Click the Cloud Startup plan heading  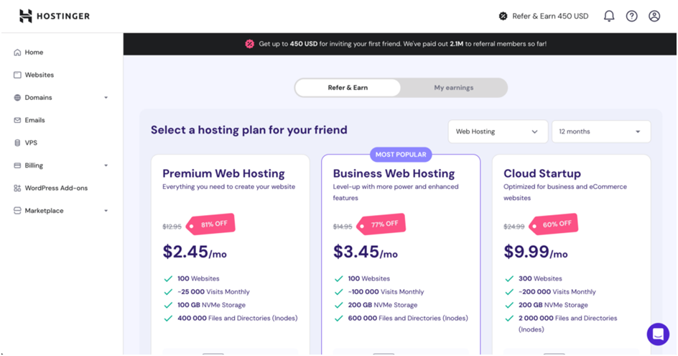click(x=542, y=173)
